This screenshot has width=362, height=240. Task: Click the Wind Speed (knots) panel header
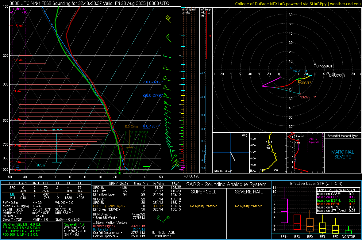point(188,11)
